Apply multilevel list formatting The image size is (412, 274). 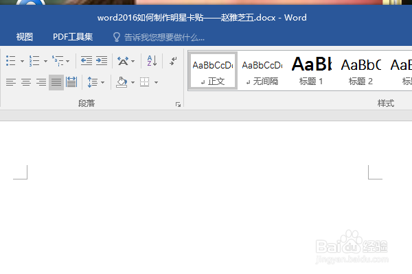(58, 61)
